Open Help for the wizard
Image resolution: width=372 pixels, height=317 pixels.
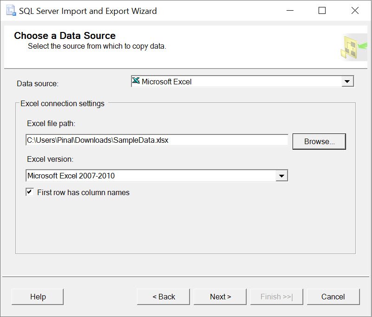38,297
